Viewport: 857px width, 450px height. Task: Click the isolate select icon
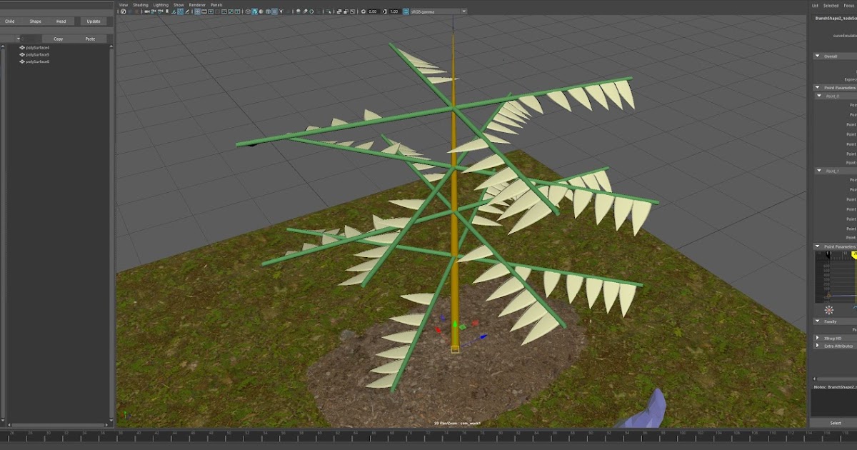tap(330, 11)
